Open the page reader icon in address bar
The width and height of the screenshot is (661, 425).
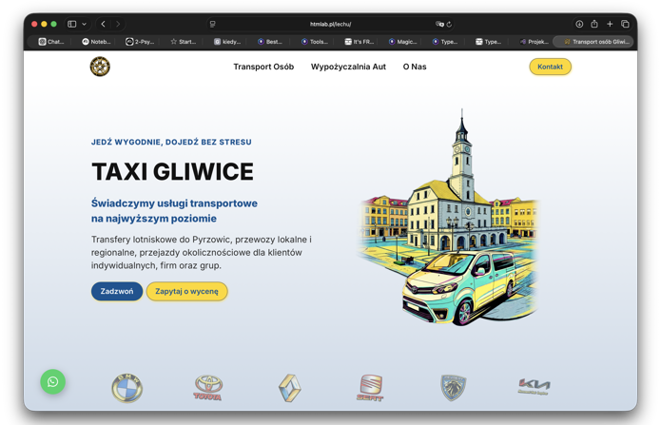[x=213, y=24]
